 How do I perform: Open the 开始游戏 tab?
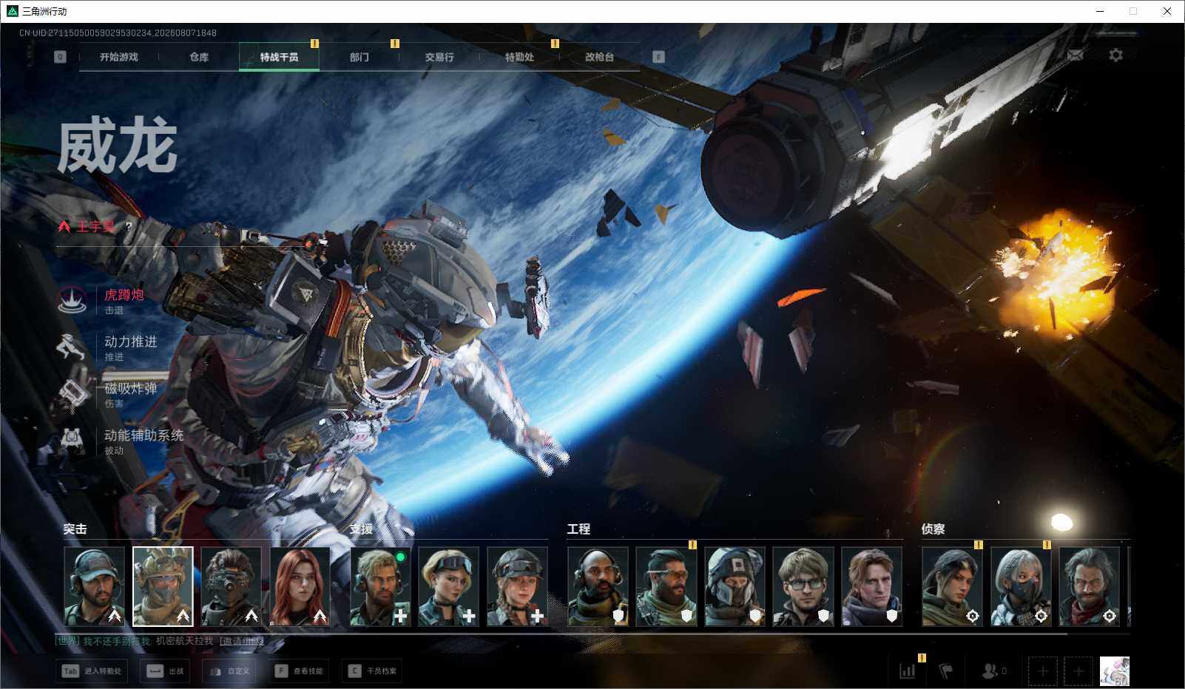[x=119, y=57]
